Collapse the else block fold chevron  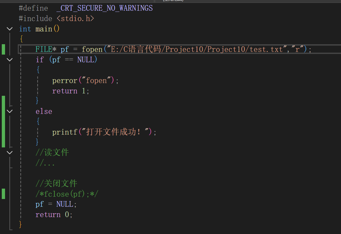[x=9, y=111]
